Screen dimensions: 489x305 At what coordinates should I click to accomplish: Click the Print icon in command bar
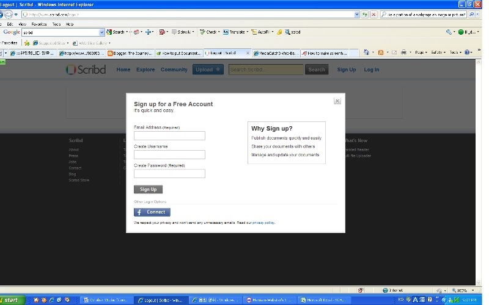pos(403,52)
